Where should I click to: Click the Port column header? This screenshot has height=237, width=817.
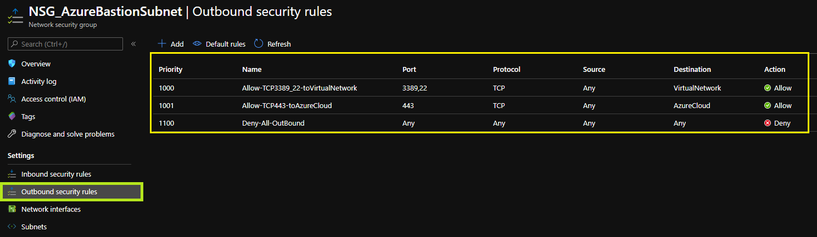[x=410, y=70]
